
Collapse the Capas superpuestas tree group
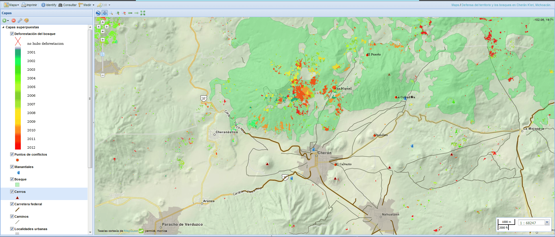3,27
